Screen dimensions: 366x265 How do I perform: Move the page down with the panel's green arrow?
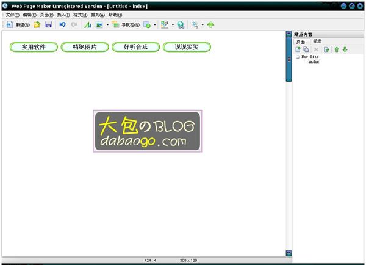coord(345,49)
